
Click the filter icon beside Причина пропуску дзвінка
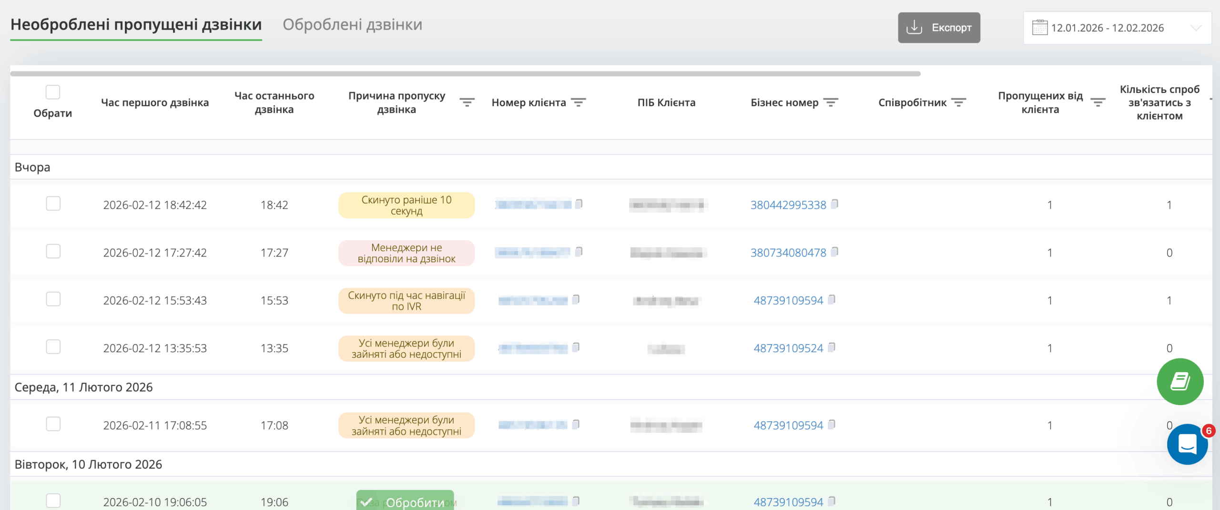(467, 102)
